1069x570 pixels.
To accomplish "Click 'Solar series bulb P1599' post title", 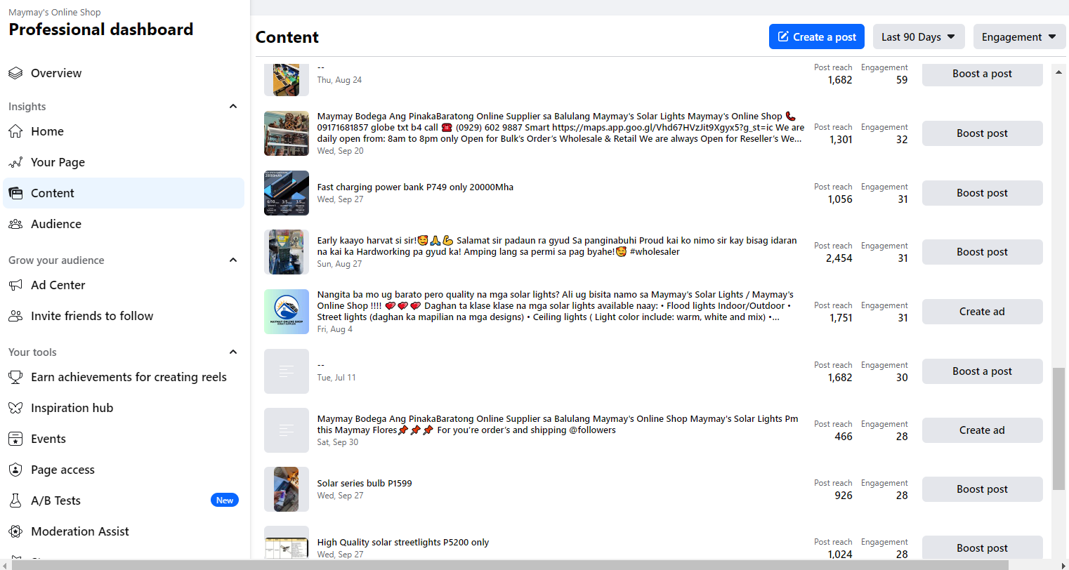I will point(365,484).
